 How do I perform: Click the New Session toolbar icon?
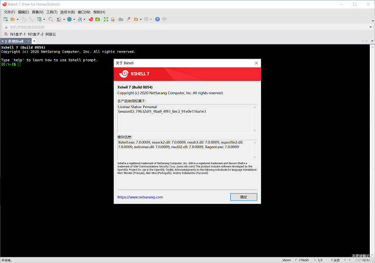click(x=6, y=19)
